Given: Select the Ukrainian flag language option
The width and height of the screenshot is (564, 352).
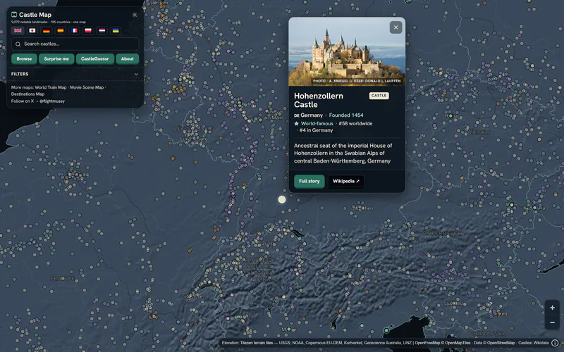Looking at the screenshot, I should 116,30.
